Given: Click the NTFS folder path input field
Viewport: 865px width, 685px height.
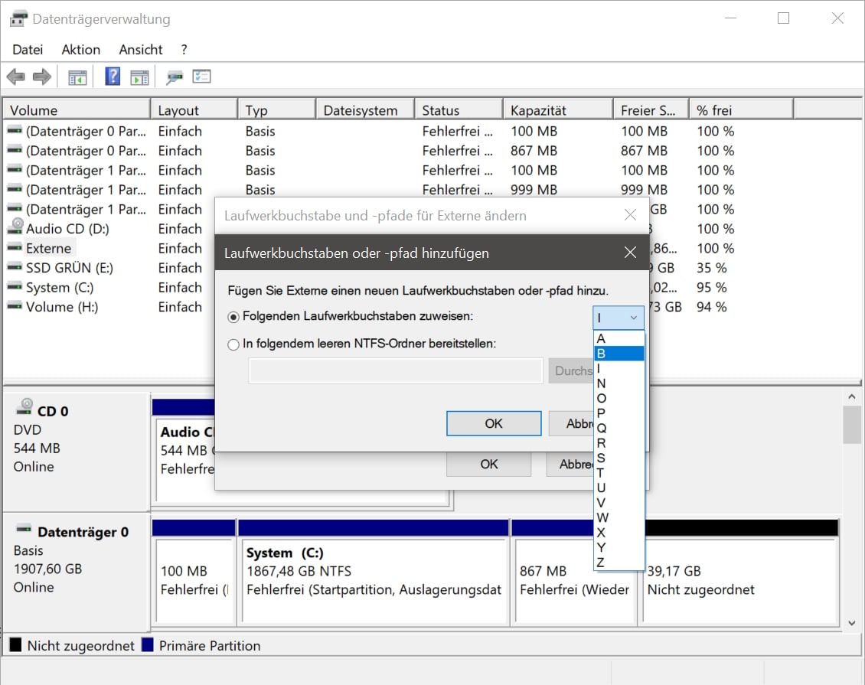Looking at the screenshot, I should click(x=396, y=370).
